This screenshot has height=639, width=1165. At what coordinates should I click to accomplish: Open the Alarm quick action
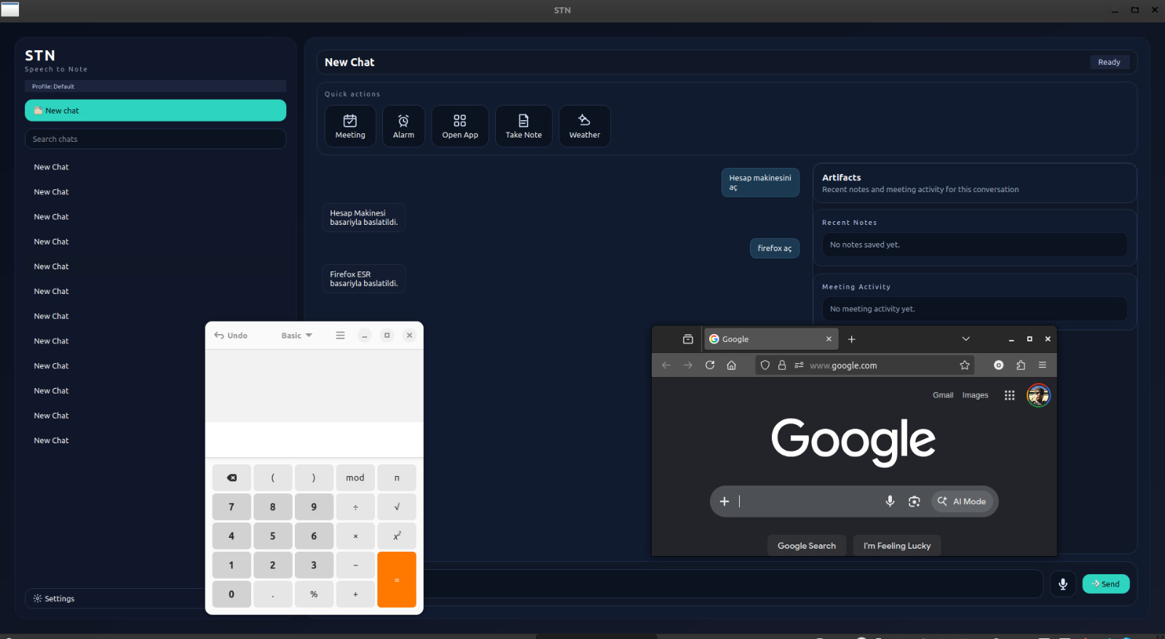[403, 126]
